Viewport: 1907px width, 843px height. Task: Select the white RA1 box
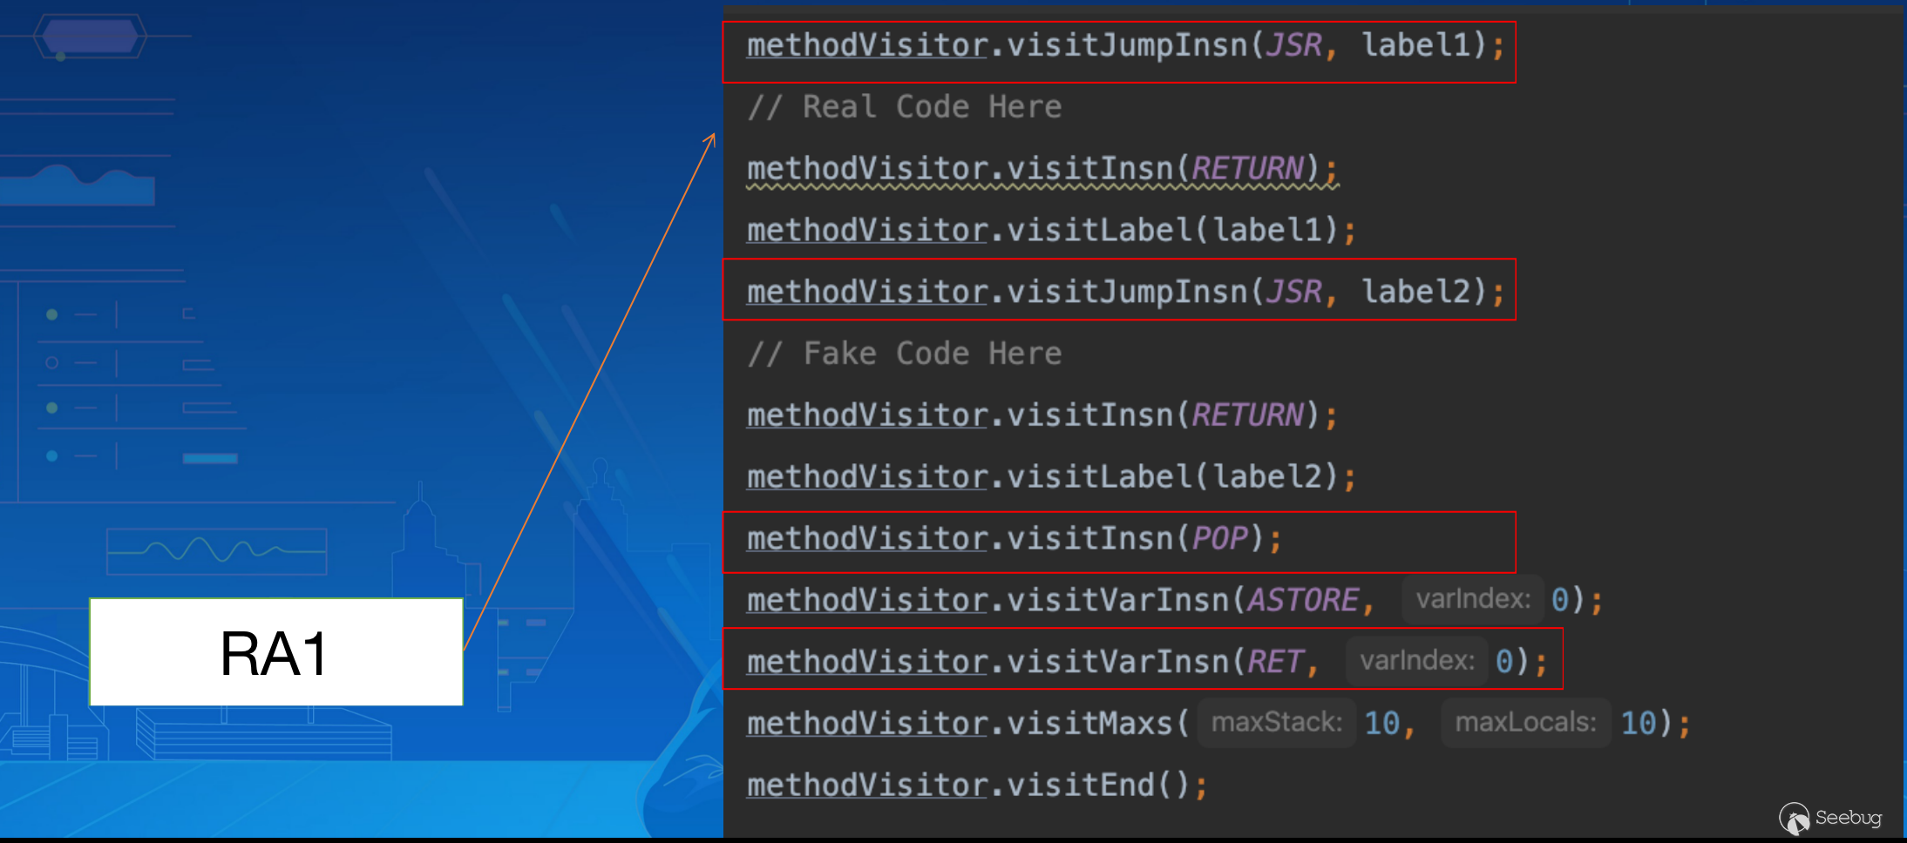pos(275,652)
